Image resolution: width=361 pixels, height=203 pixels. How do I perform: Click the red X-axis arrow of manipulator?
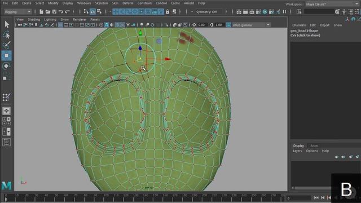pyautogui.click(x=168, y=59)
